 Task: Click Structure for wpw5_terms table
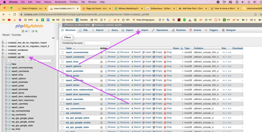(x=123, y=85)
